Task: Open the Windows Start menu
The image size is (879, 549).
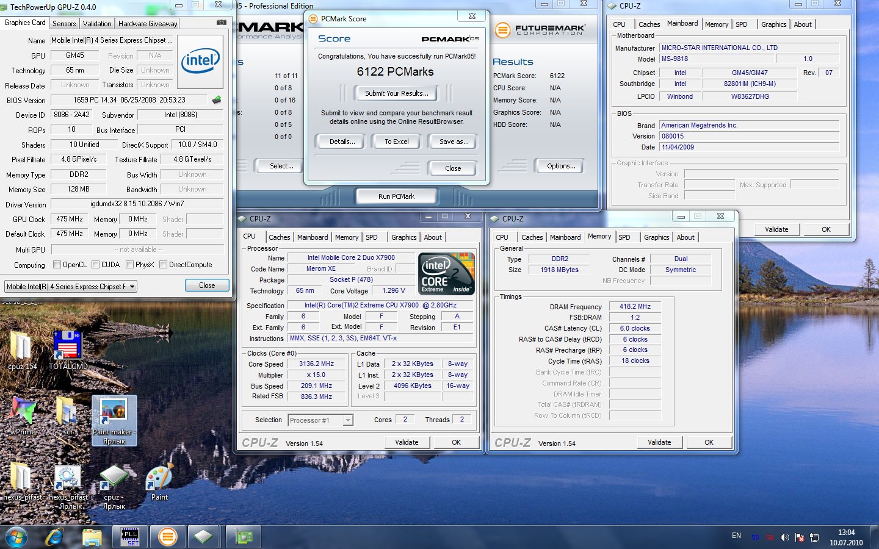Action: point(16,537)
